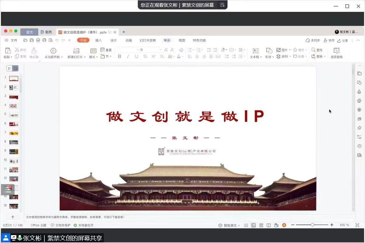Click the orange slideshow play button in status bar
Viewport: 365px width, 243px height.
[284, 225]
